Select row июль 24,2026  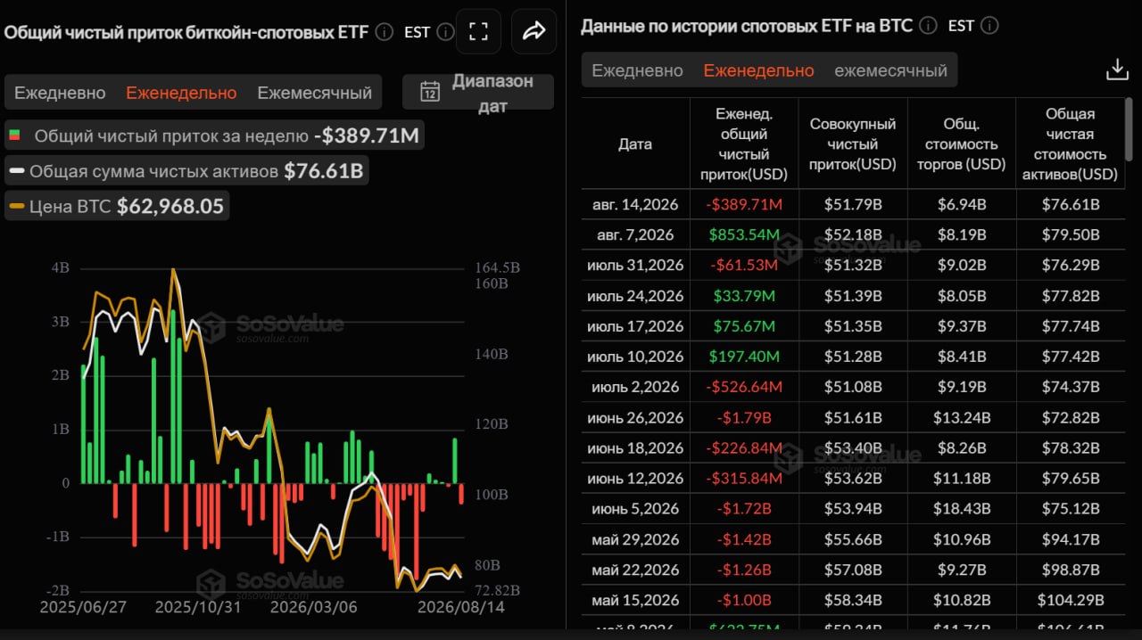coord(853,295)
